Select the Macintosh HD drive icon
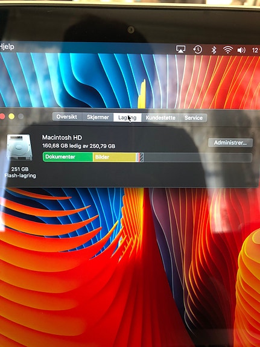 pos(19,147)
